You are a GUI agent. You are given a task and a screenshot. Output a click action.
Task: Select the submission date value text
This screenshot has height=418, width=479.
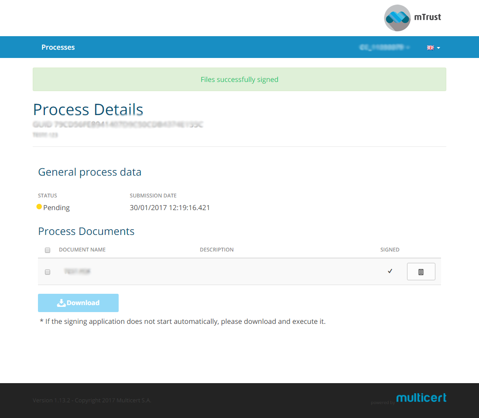(x=170, y=207)
